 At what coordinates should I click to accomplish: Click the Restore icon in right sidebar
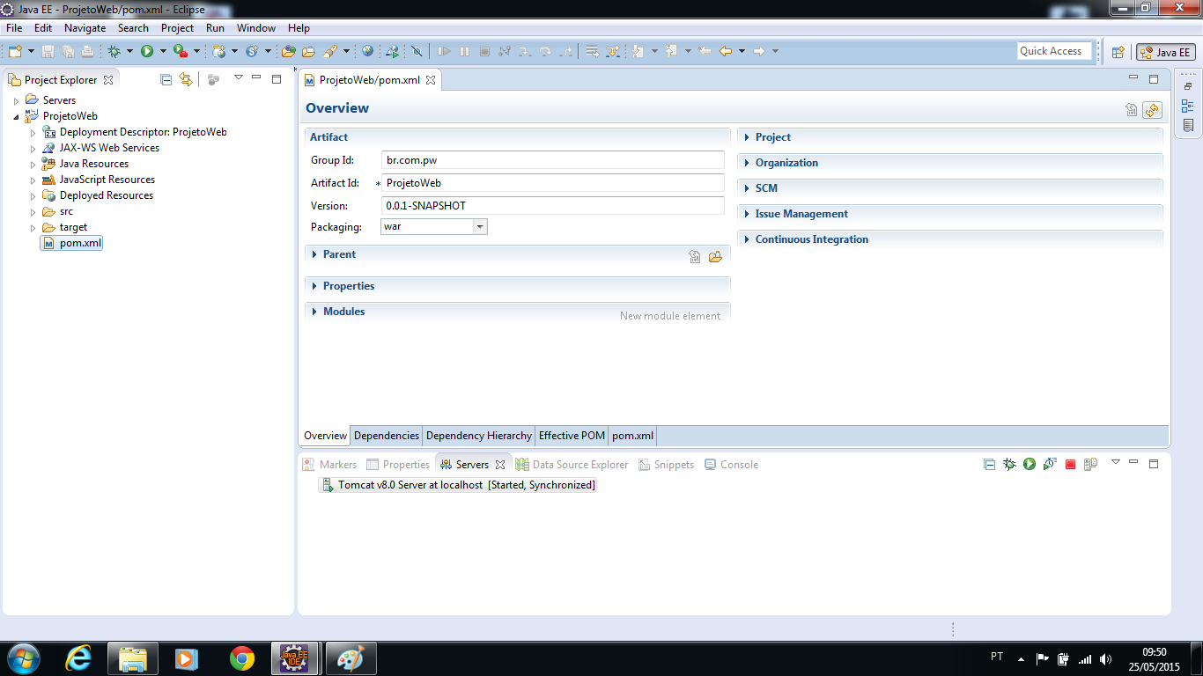point(1187,86)
